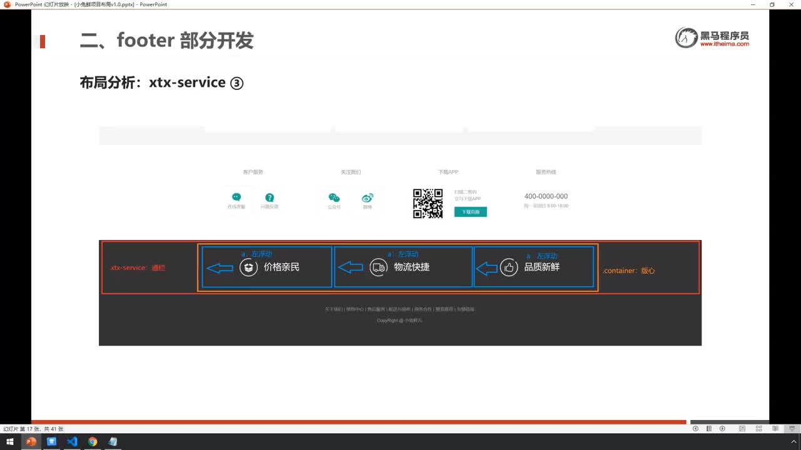801x450 pixels.
Task: Go to the next slide using the status bar arrow
Action: [x=722, y=429]
